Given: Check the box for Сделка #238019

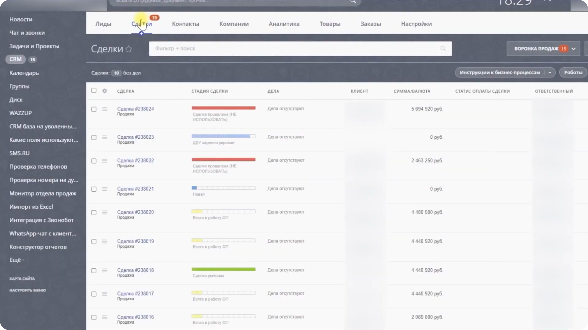Looking at the screenshot, I should click(x=94, y=242).
